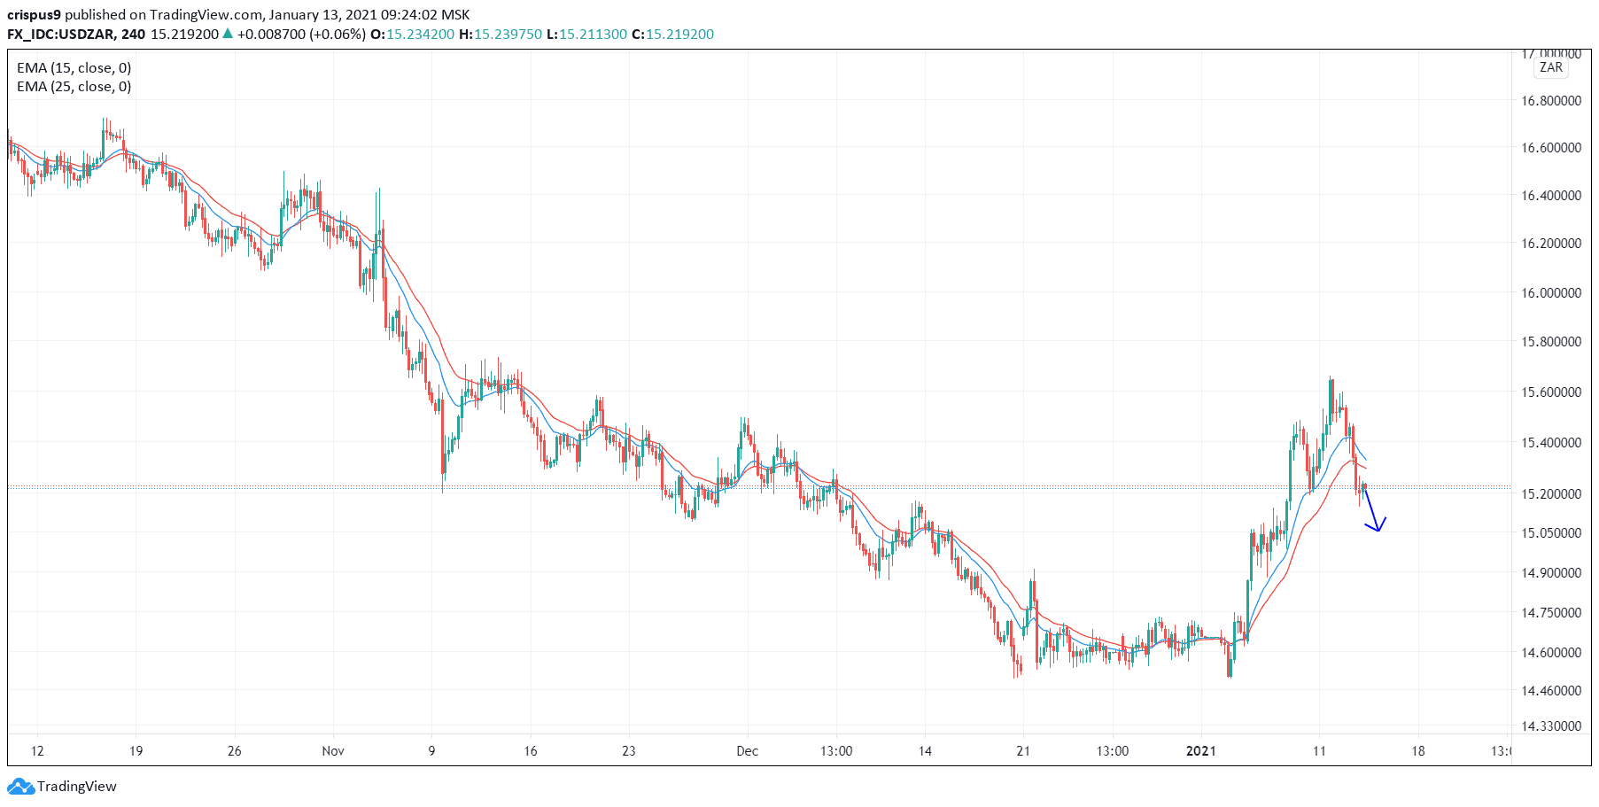Click the 16.400000 price axis label
Viewport: 1599px width, 807px height.
[x=1551, y=196]
